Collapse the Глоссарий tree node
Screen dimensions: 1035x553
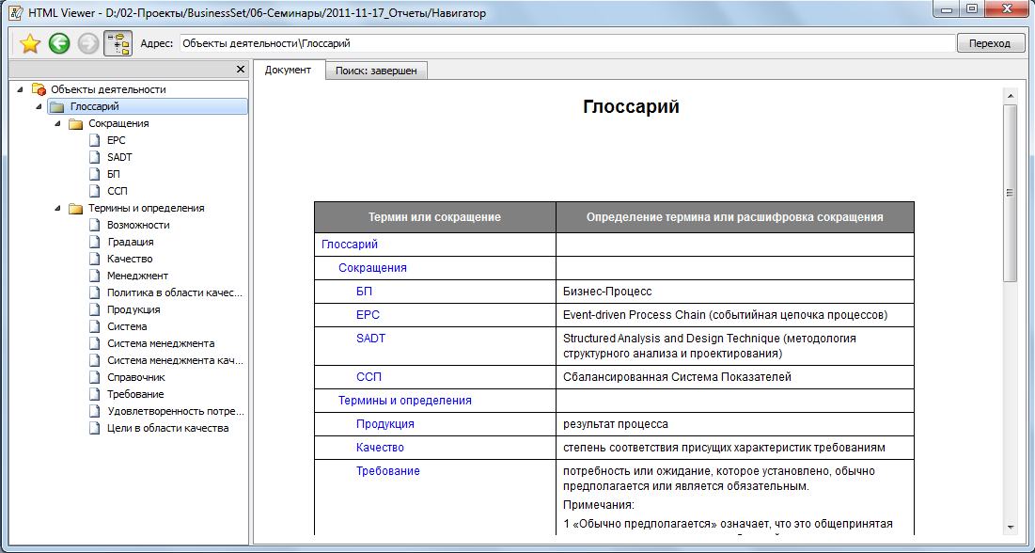point(39,106)
